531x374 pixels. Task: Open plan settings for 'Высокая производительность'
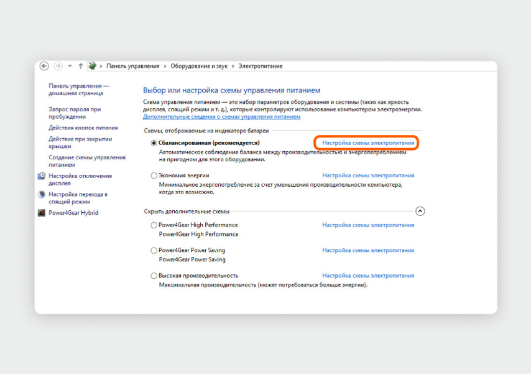click(x=368, y=276)
